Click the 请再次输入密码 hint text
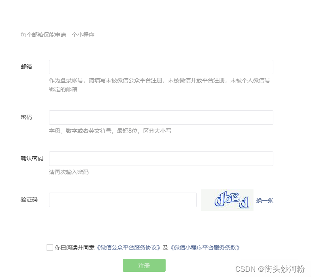Image resolution: width=311 pixels, height=277 pixels. (x=69, y=172)
